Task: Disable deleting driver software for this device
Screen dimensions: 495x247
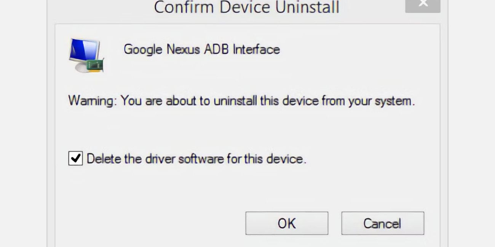Action: 75,158
